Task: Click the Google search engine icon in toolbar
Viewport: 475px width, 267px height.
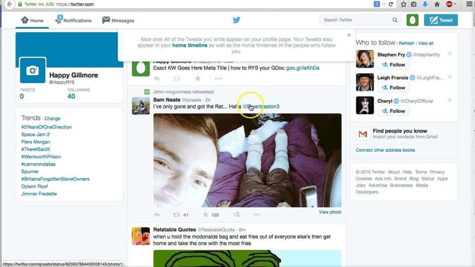Action: [377, 4]
